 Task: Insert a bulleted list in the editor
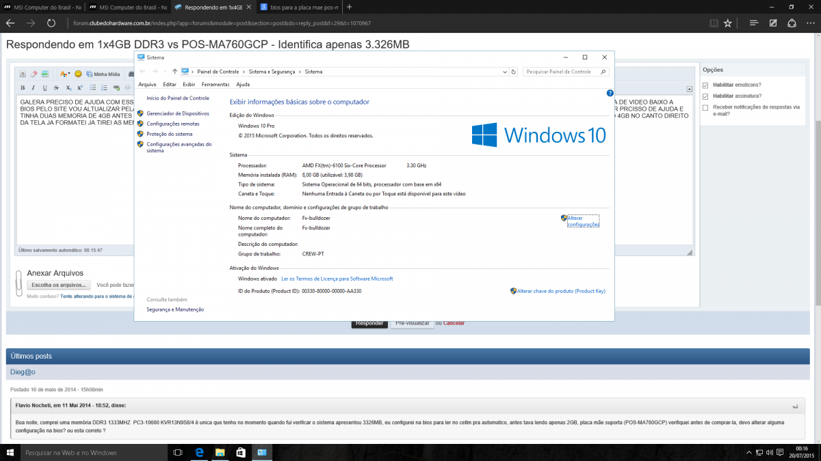point(93,87)
